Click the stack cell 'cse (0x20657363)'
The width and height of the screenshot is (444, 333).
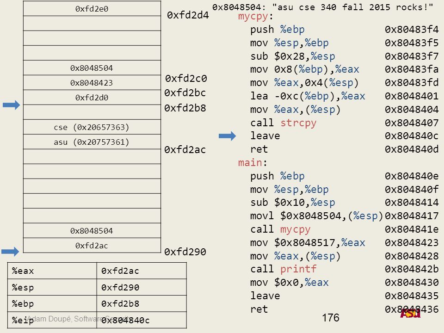[92, 127]
